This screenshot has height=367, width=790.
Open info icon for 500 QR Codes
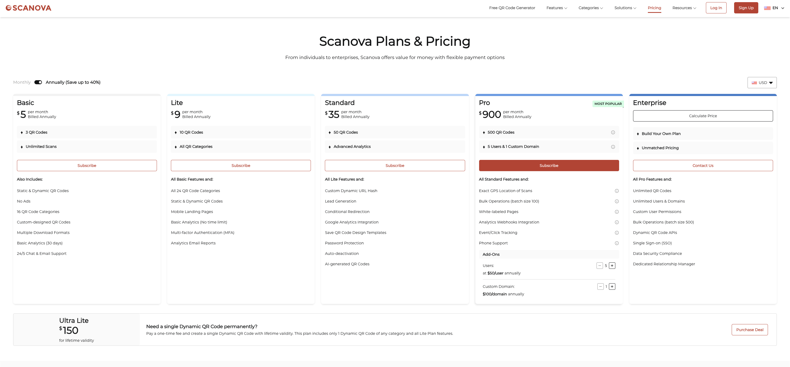pyautogui.click(x=613, y=132)
